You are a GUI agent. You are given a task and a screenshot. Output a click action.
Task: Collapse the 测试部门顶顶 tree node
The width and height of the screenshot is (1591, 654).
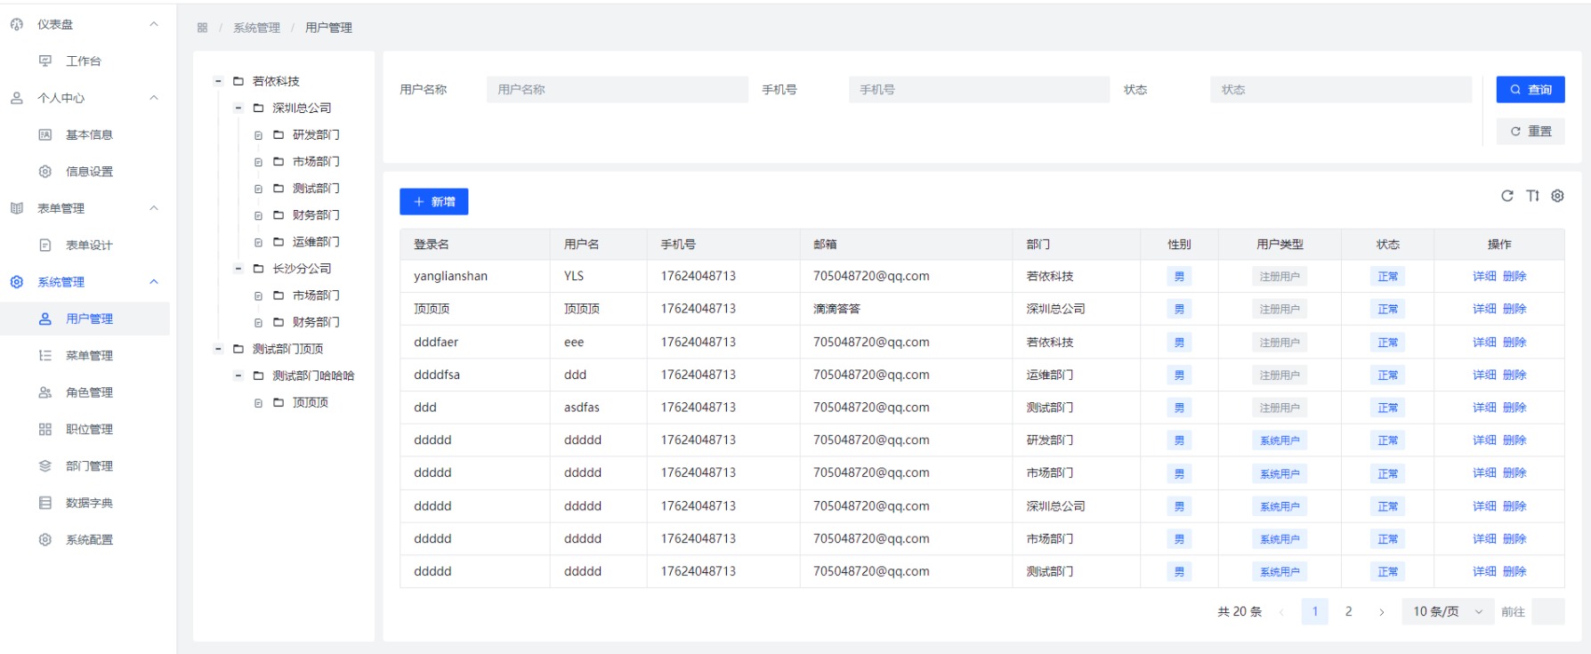tap(218, 349)
